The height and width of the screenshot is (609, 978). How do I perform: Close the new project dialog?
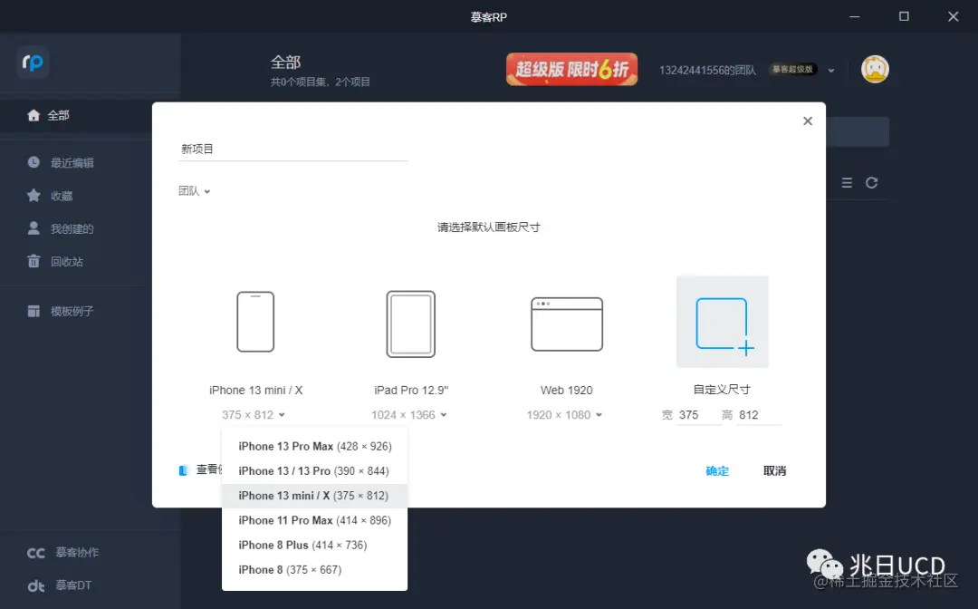tap(808, 121)
